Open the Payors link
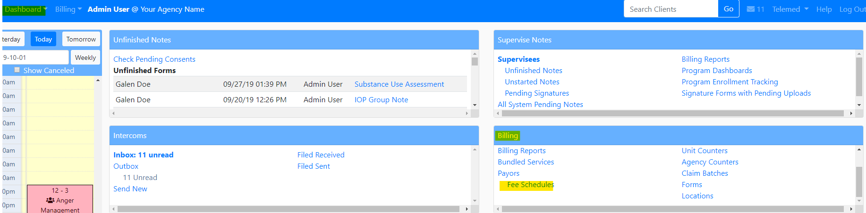Screen dimensions: 866x213 coord(509,173)
